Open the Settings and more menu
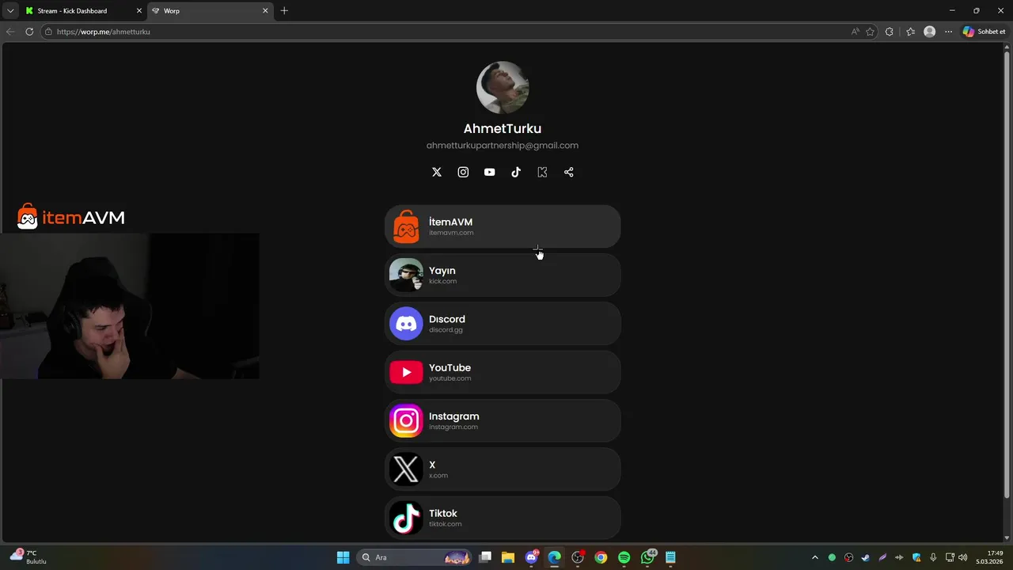Image resolution: width=1013 pixels, height=570 pixels. [948, 32]
